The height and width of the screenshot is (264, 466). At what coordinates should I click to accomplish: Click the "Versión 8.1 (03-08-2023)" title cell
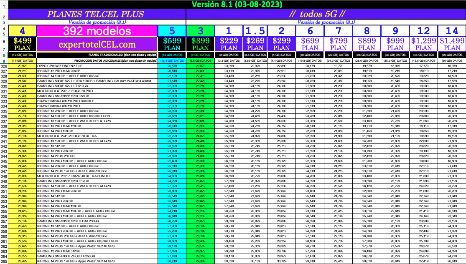click(x=237, y=5)
